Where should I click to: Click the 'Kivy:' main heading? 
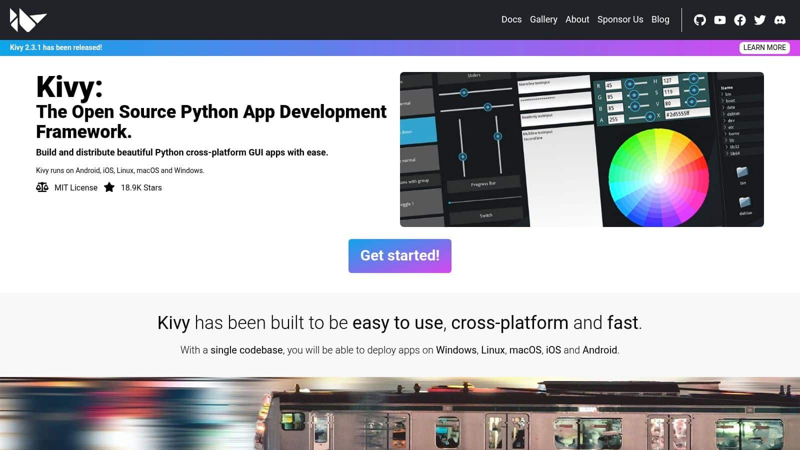tap(69, 87)
